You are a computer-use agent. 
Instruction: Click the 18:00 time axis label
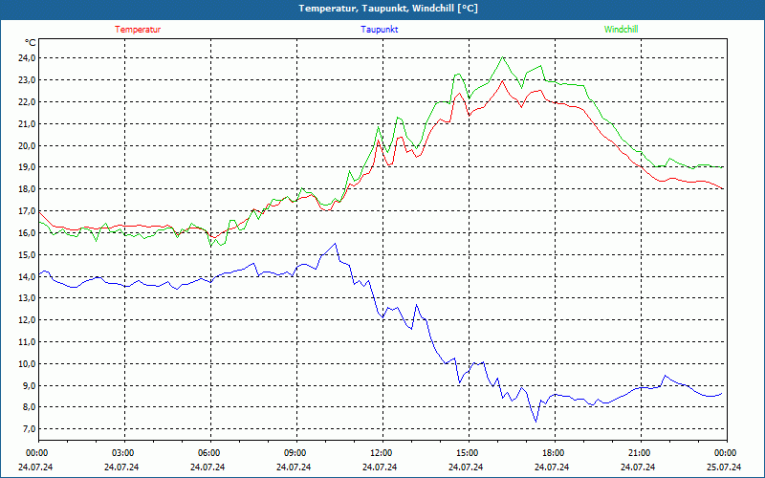click(x=554, y=453)
